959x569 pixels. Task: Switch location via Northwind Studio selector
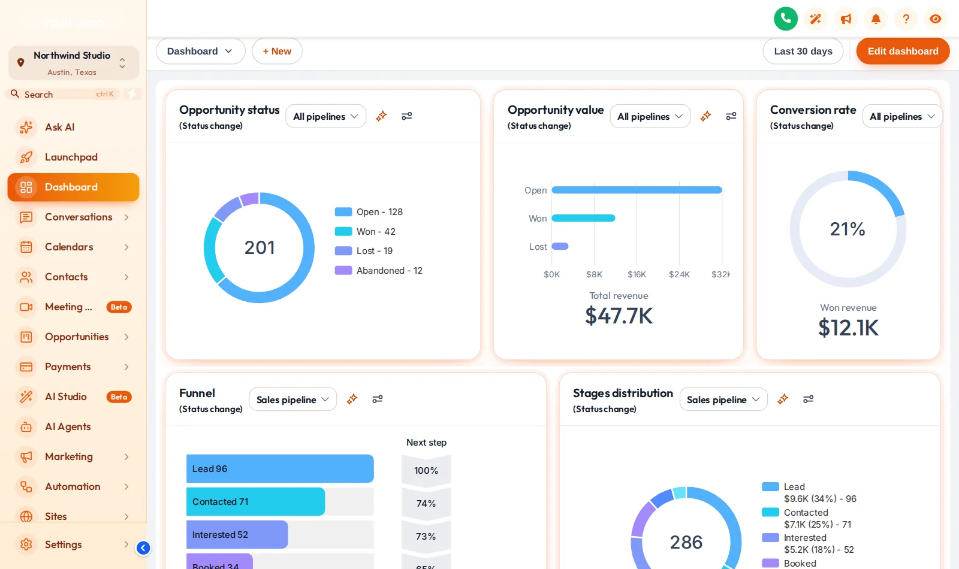[x=74, y=63]
